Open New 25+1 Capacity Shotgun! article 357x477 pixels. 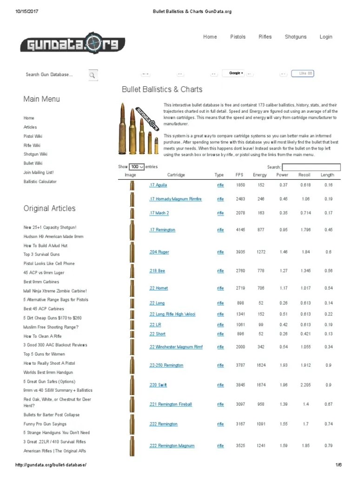point(50,227)
